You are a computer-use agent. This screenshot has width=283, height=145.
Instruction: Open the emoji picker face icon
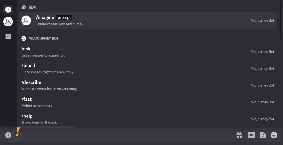(274, 135)
